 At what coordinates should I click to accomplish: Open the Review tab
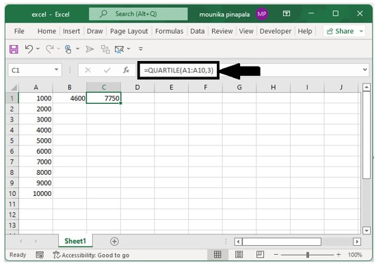[222, 31]
